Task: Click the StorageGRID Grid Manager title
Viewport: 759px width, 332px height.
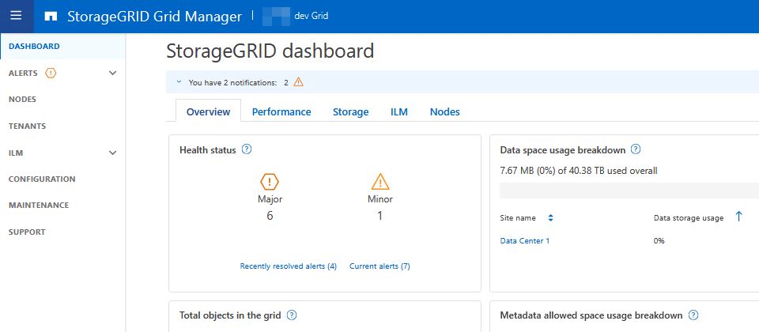Action: (x=154, y=17)
